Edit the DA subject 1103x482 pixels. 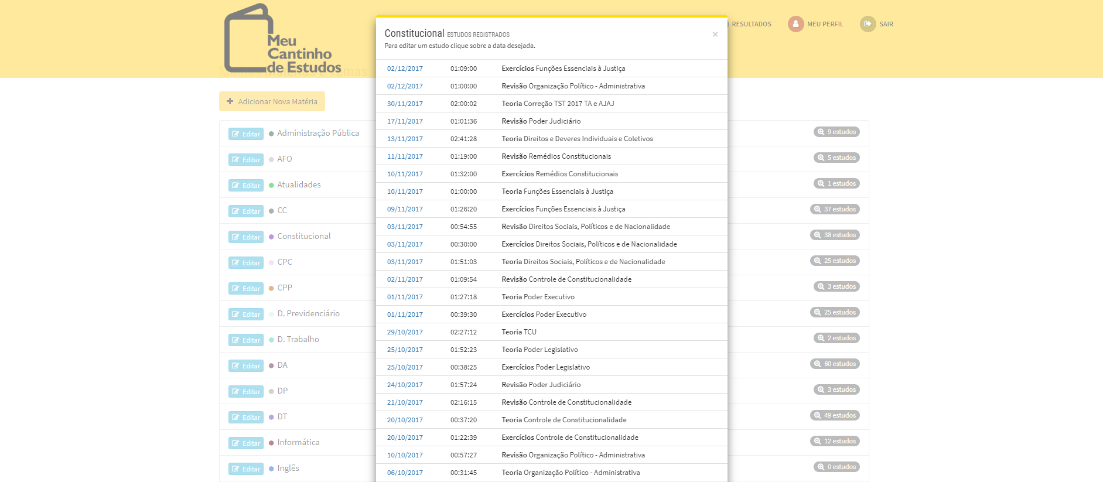pos(246,366)
